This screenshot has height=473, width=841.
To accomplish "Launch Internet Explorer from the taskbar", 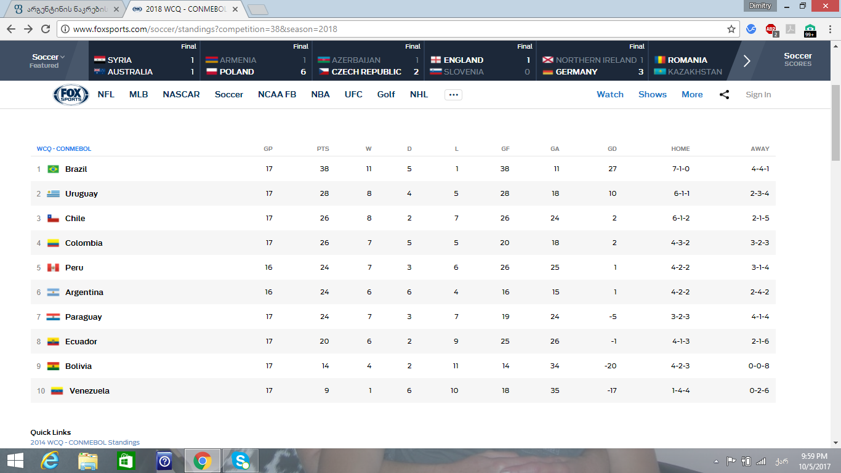I will pyautogui.click(x=50, y=461).
